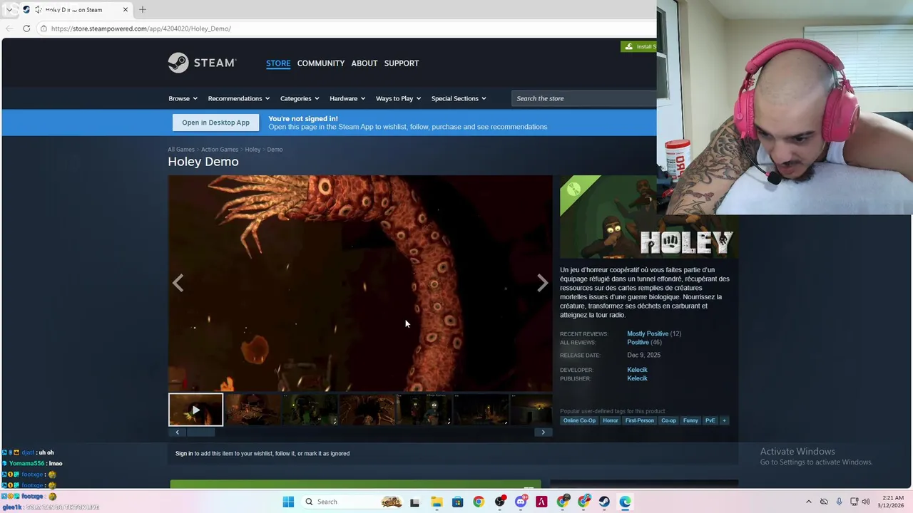Click the Sign in link below thumbnails
Viewport: 913px width, 513px height.
coord(184,453)
